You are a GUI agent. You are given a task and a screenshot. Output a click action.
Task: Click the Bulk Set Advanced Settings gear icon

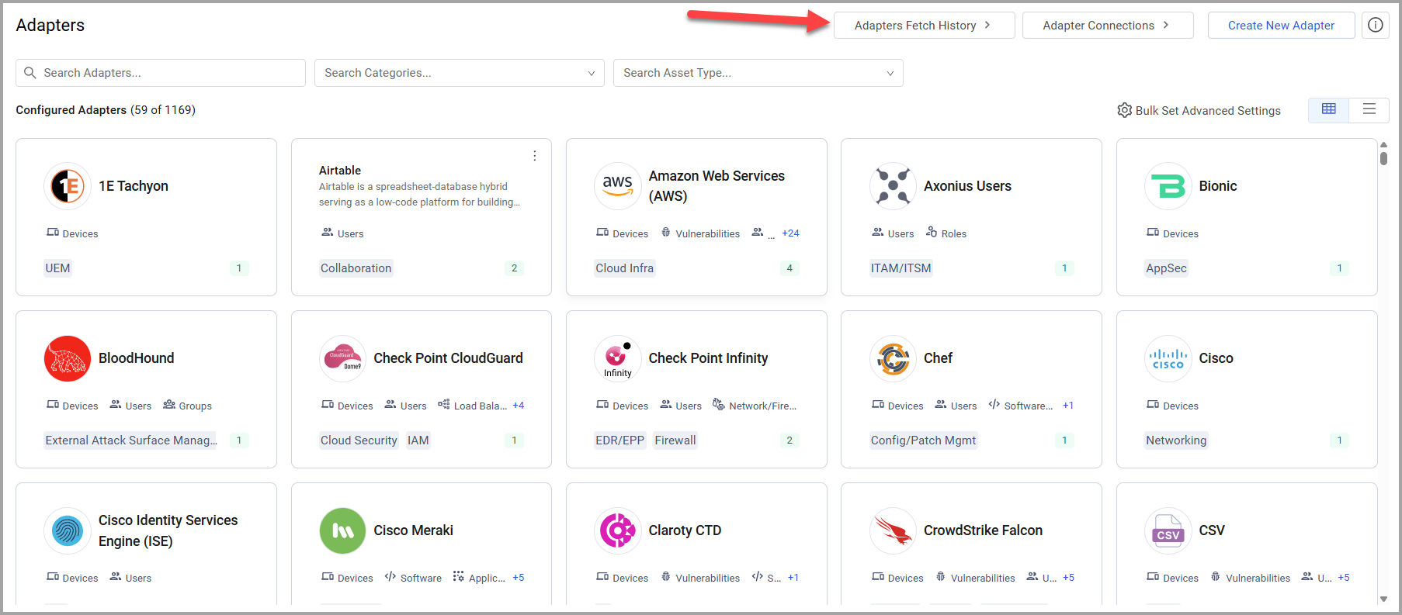click(1124, 110)
